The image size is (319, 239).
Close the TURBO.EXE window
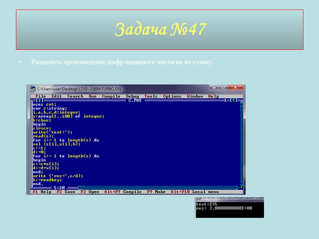pyautogui.click(x=235, y=87)
